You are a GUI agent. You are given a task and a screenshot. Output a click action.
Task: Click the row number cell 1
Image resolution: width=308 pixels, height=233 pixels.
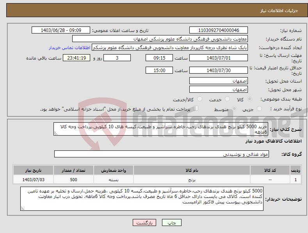[x=296, y=180]
